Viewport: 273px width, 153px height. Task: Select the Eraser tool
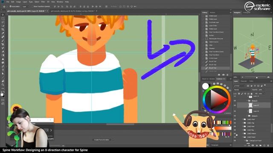pos(3,51)
